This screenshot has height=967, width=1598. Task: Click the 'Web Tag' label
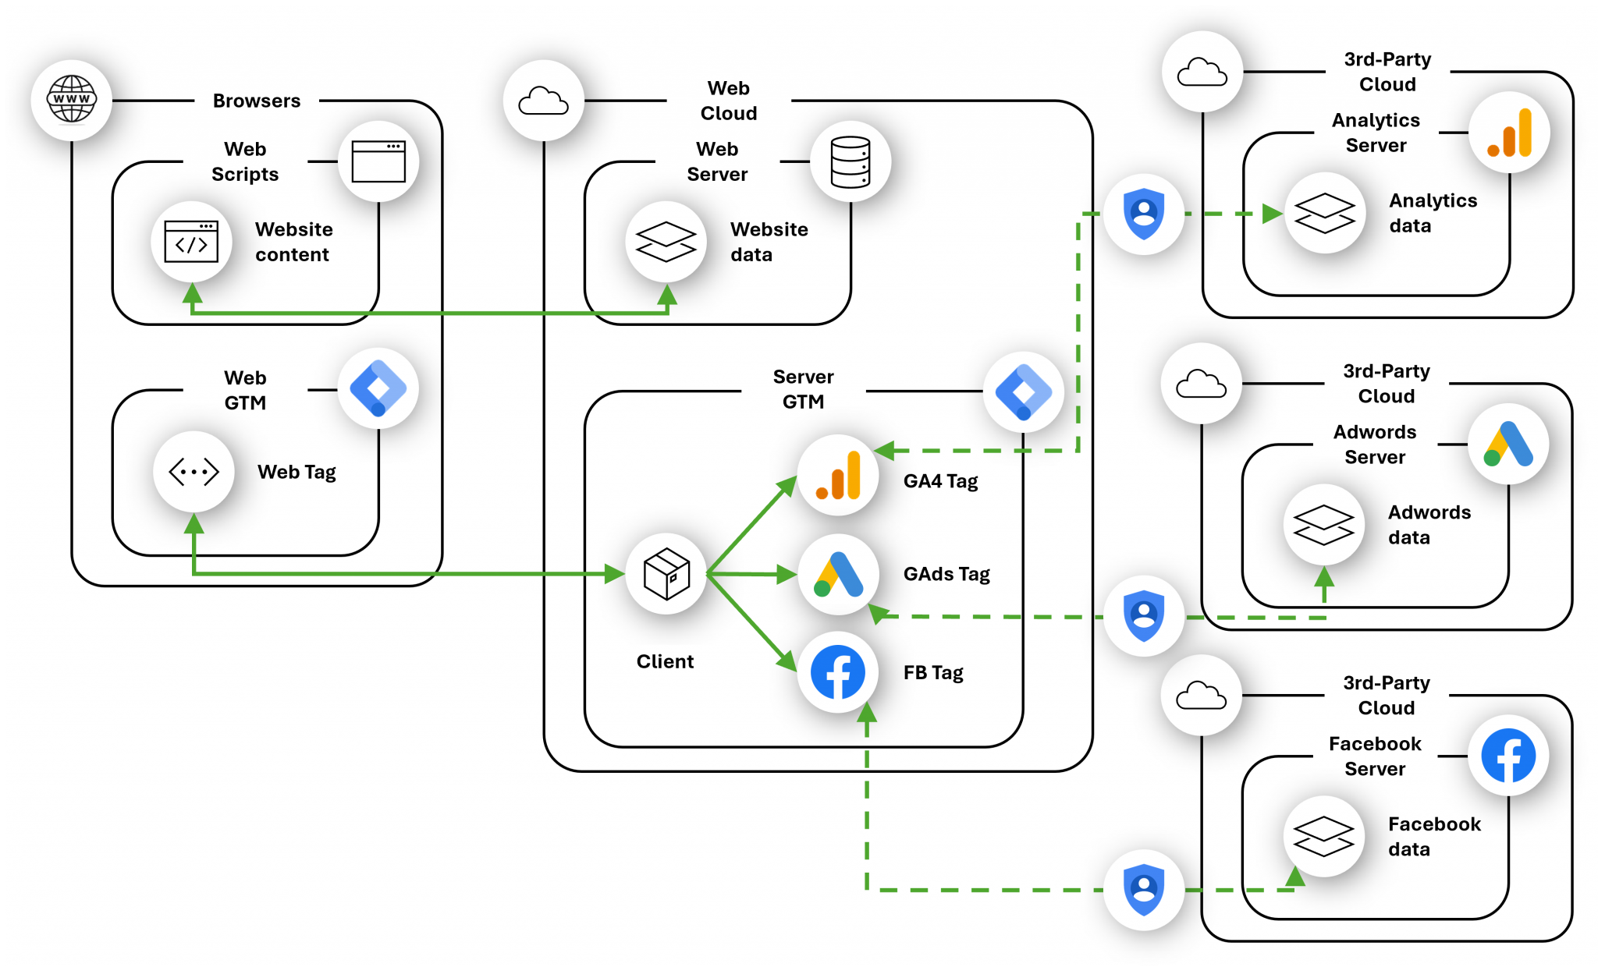tap(297, 472)
